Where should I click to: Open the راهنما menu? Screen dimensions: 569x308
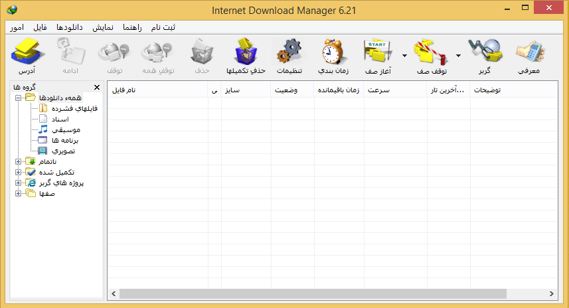point(132,28)
